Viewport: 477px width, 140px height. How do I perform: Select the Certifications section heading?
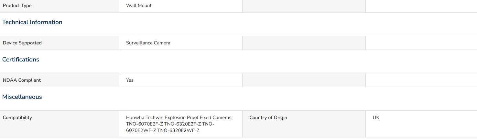tap(21, 60)
